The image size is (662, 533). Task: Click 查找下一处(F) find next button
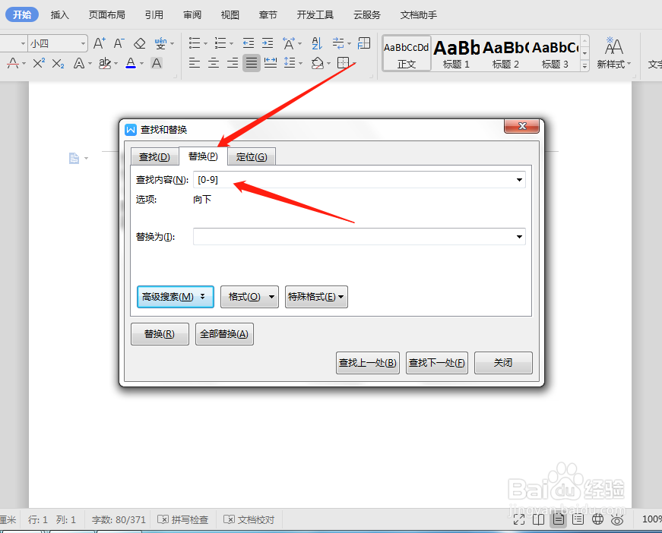(436, 363)
